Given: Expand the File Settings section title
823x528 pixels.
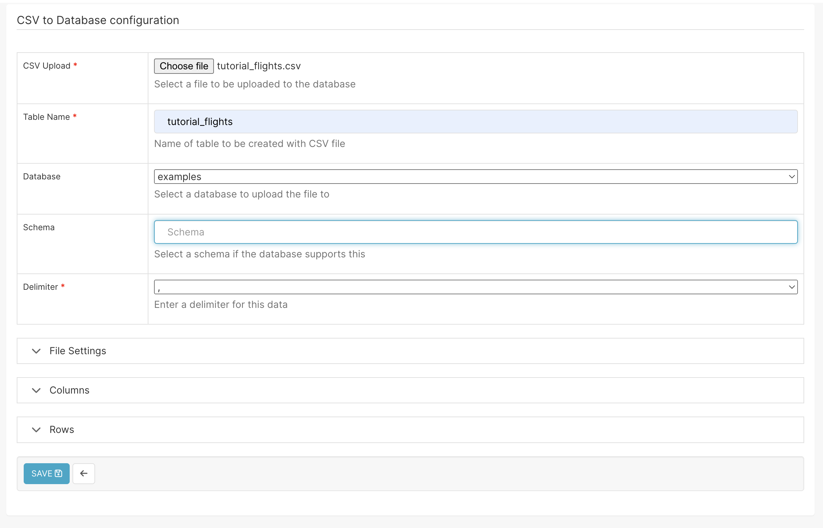Looking at the screenshot, I should coord(78,351).
